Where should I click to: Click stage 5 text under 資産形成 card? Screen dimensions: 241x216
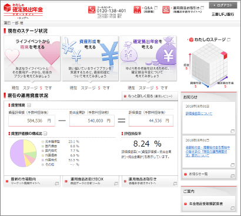coord(90,88)
